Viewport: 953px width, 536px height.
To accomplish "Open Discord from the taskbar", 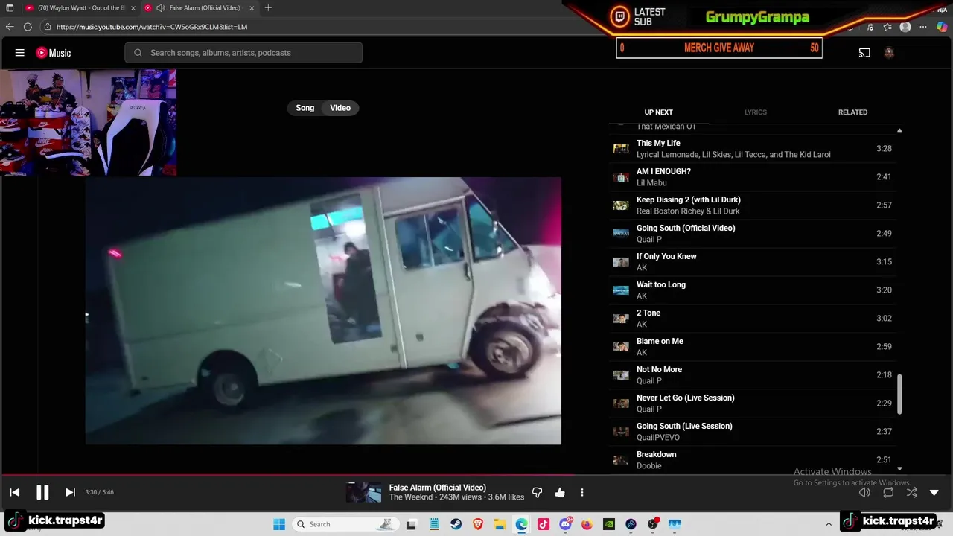I will pos(565,524).
